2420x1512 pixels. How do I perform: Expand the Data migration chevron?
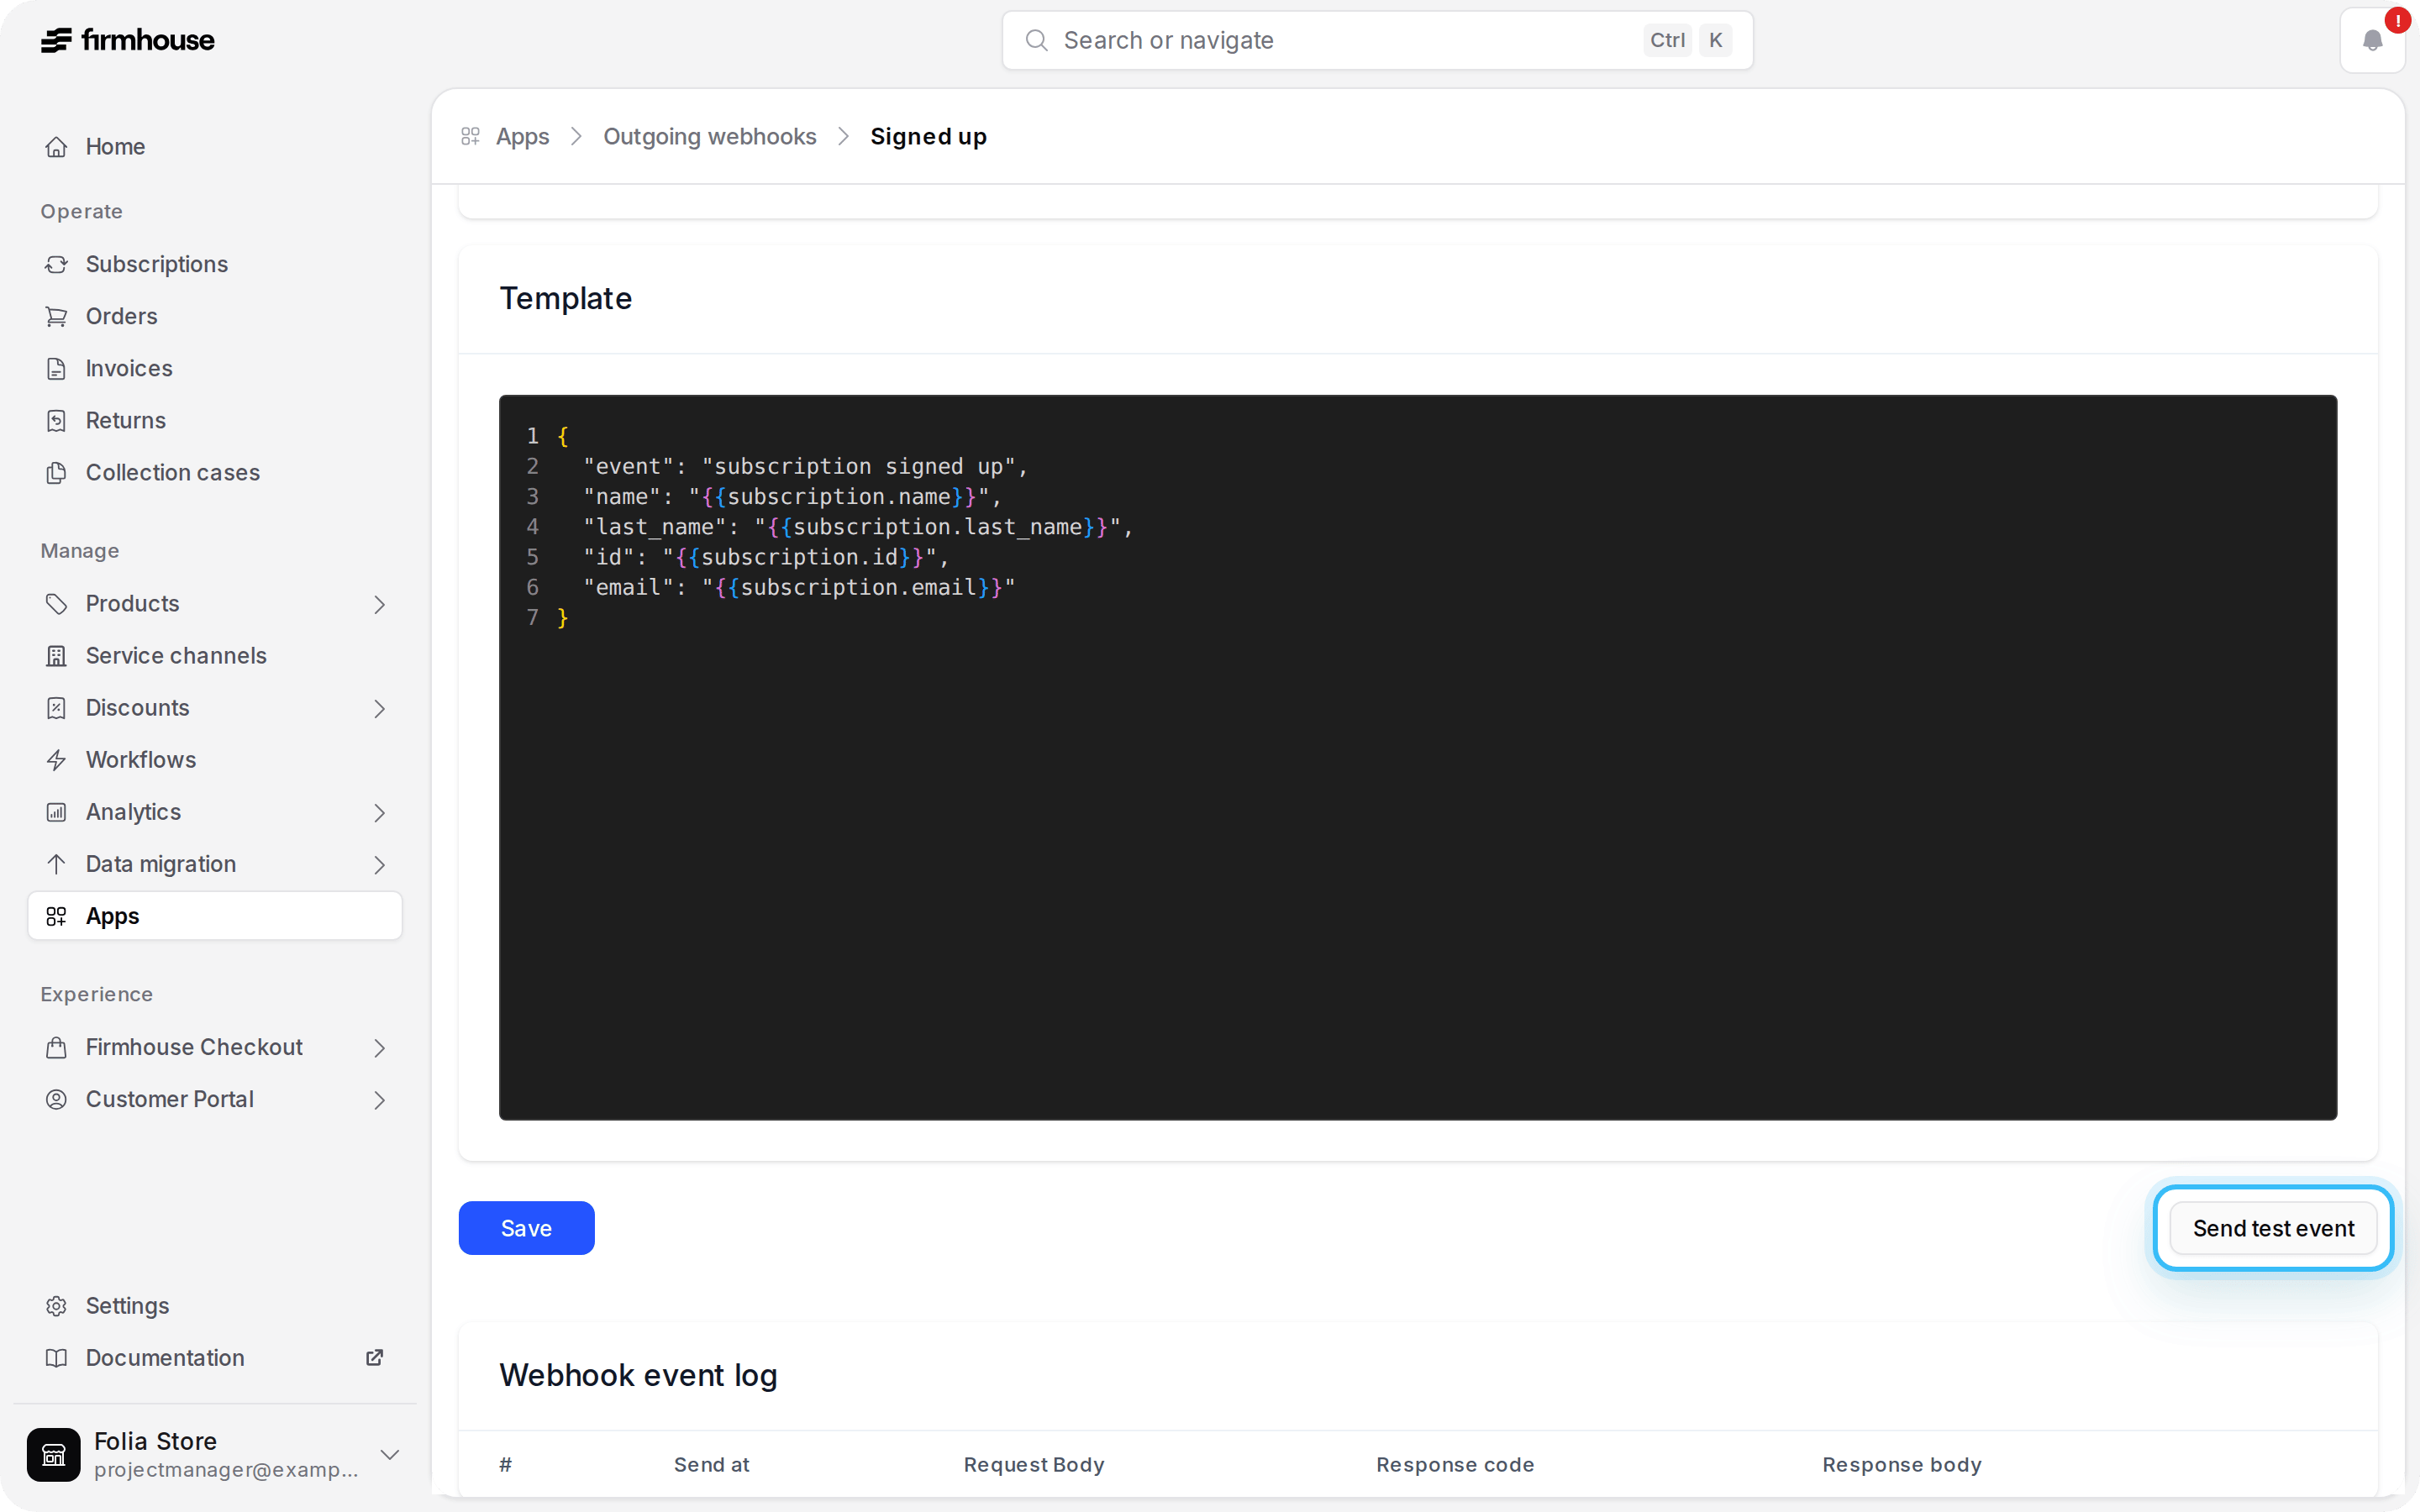click(379, 864)
